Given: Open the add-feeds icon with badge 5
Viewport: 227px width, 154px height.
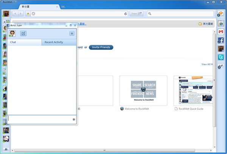Looking at the screenshot, I should [221, 66].
